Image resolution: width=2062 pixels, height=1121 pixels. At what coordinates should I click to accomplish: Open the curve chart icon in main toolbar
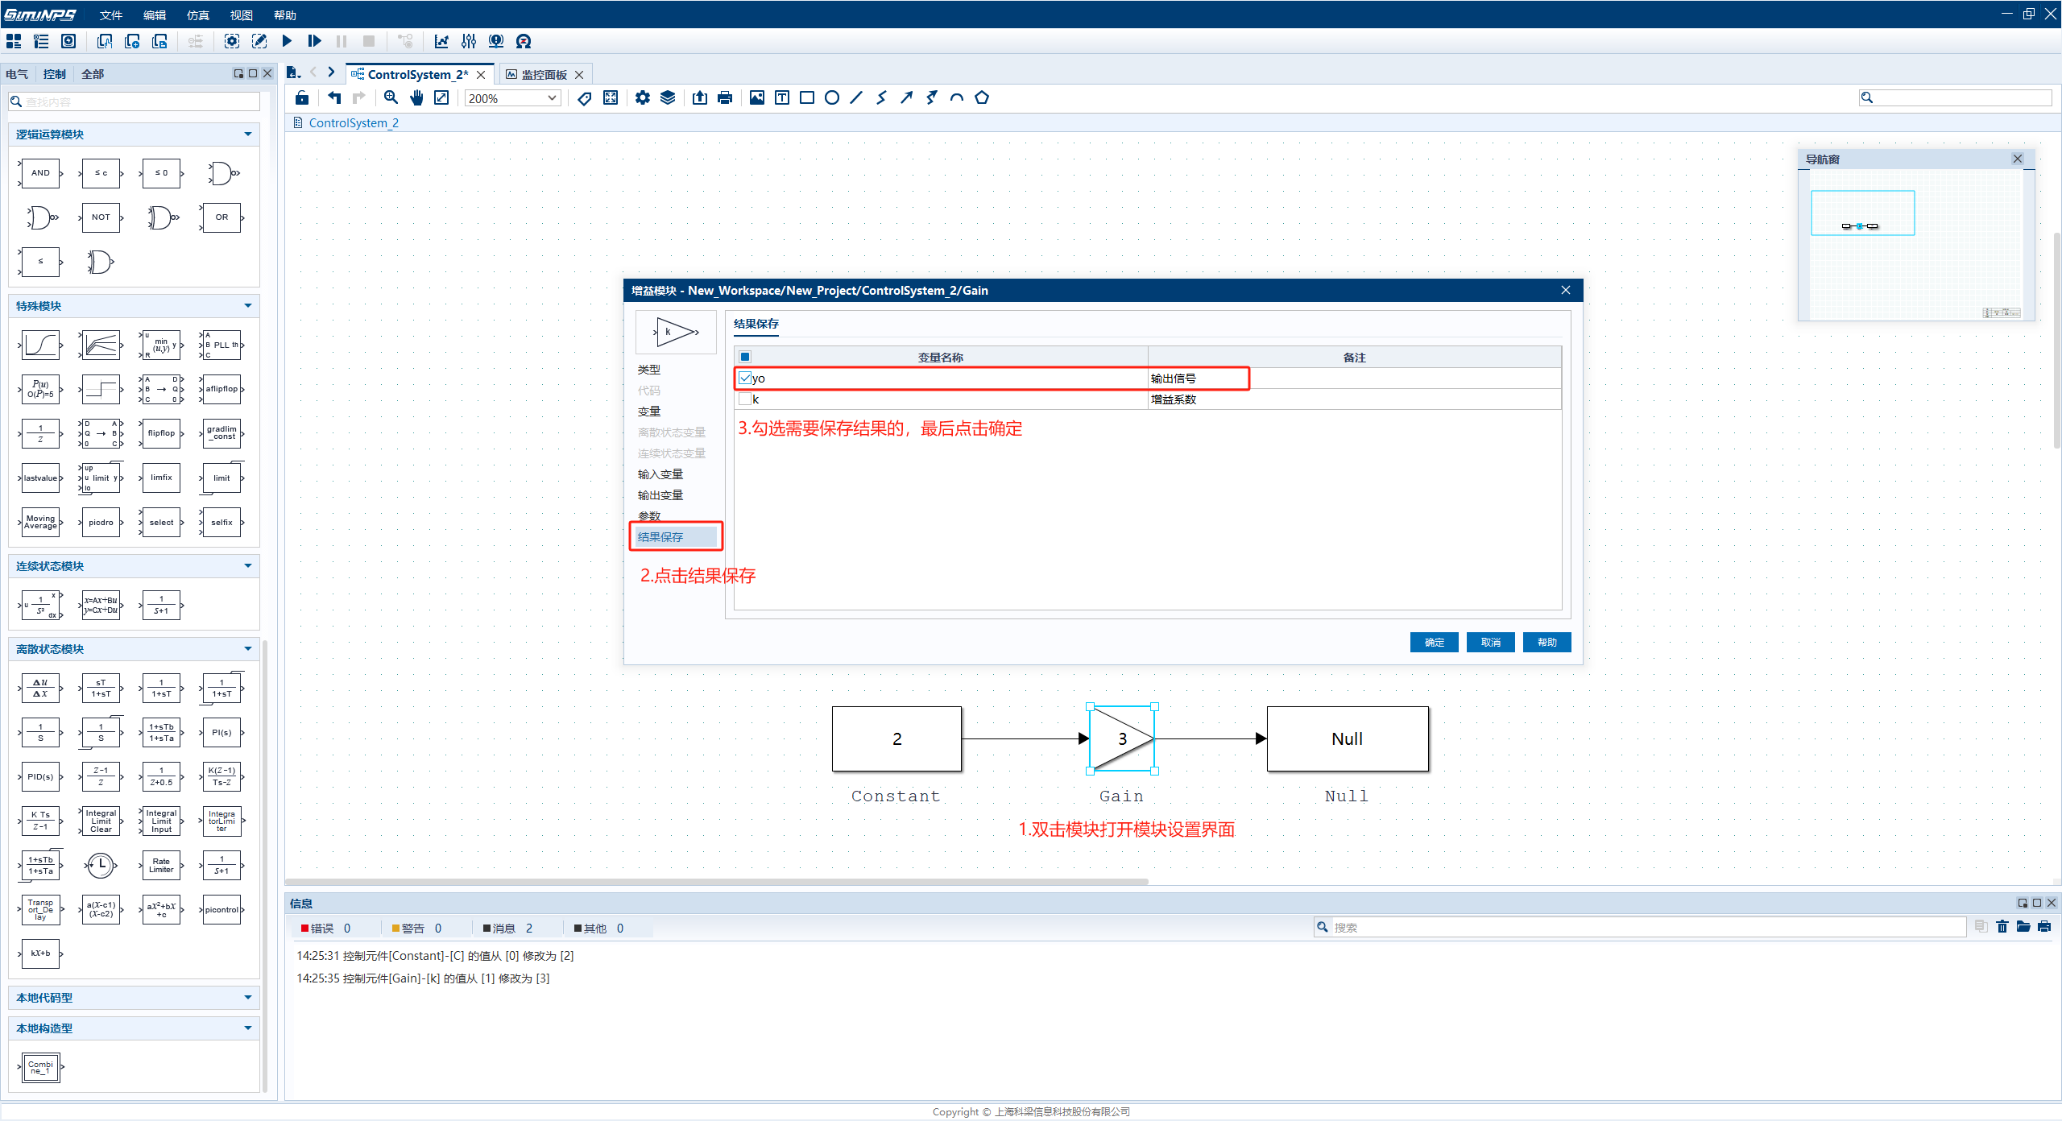pos(441,41)
